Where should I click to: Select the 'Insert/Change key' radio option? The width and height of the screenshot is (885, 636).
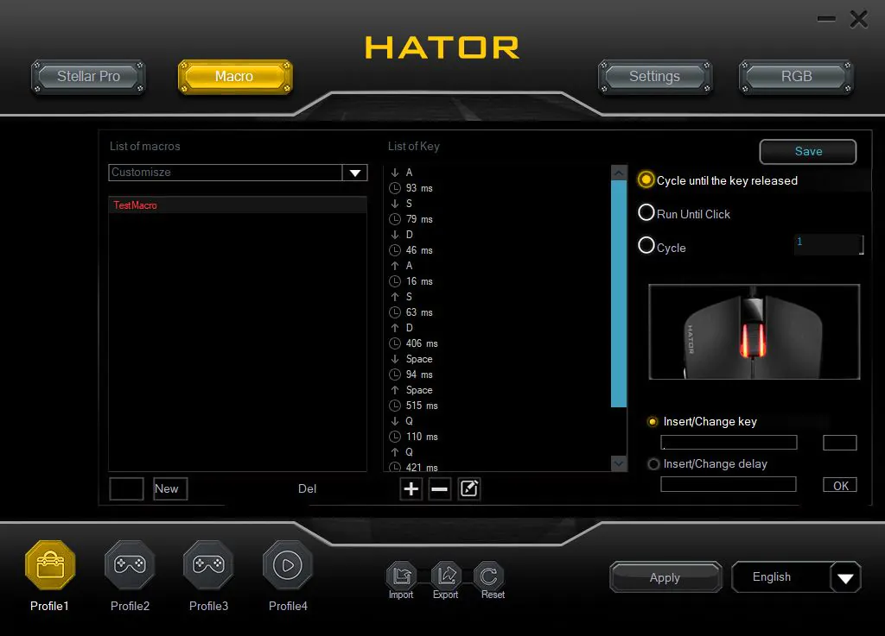[x=653, y=421]
